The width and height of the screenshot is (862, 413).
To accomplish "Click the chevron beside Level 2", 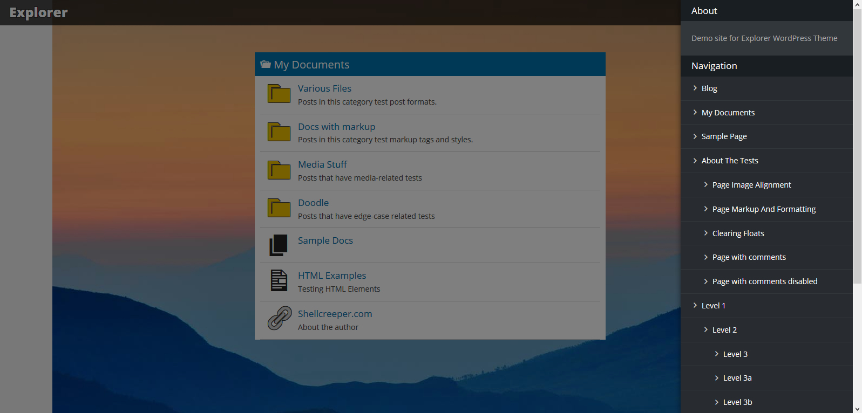I will [706, 329].
